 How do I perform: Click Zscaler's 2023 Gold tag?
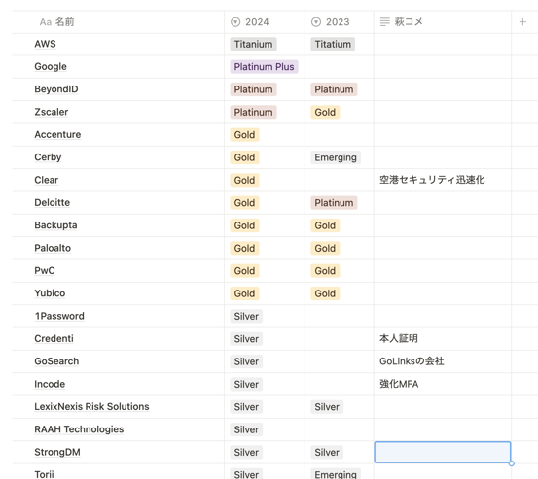pos(325,112)
